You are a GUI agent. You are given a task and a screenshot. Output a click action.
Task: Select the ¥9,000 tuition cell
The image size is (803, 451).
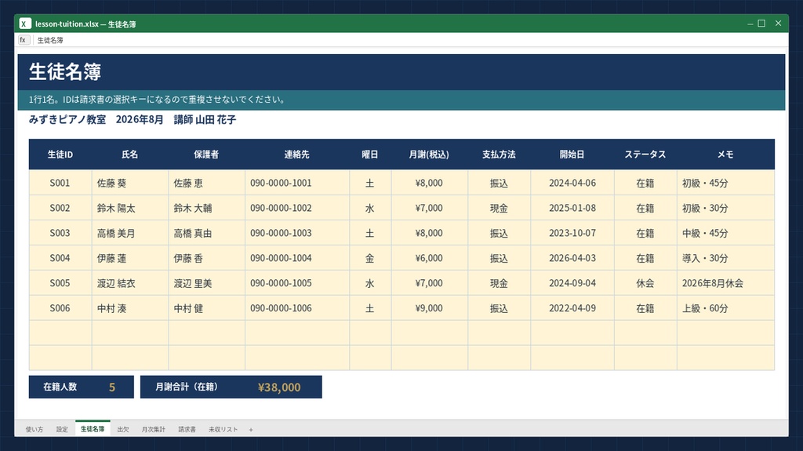tap(429, 308)
